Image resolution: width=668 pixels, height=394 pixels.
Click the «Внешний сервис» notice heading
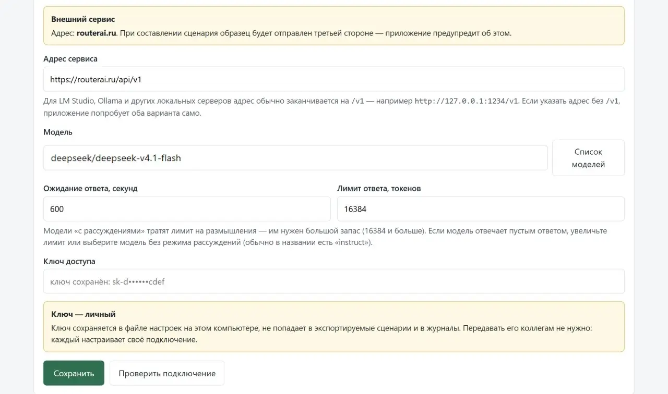[x=83, y=19]
